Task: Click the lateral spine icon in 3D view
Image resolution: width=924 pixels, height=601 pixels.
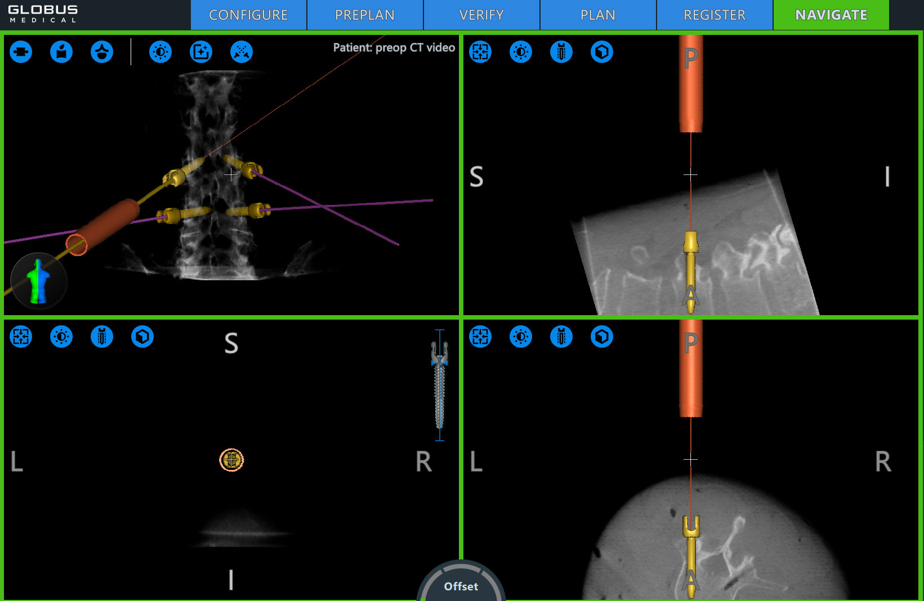Action: (x=61, y=52)
